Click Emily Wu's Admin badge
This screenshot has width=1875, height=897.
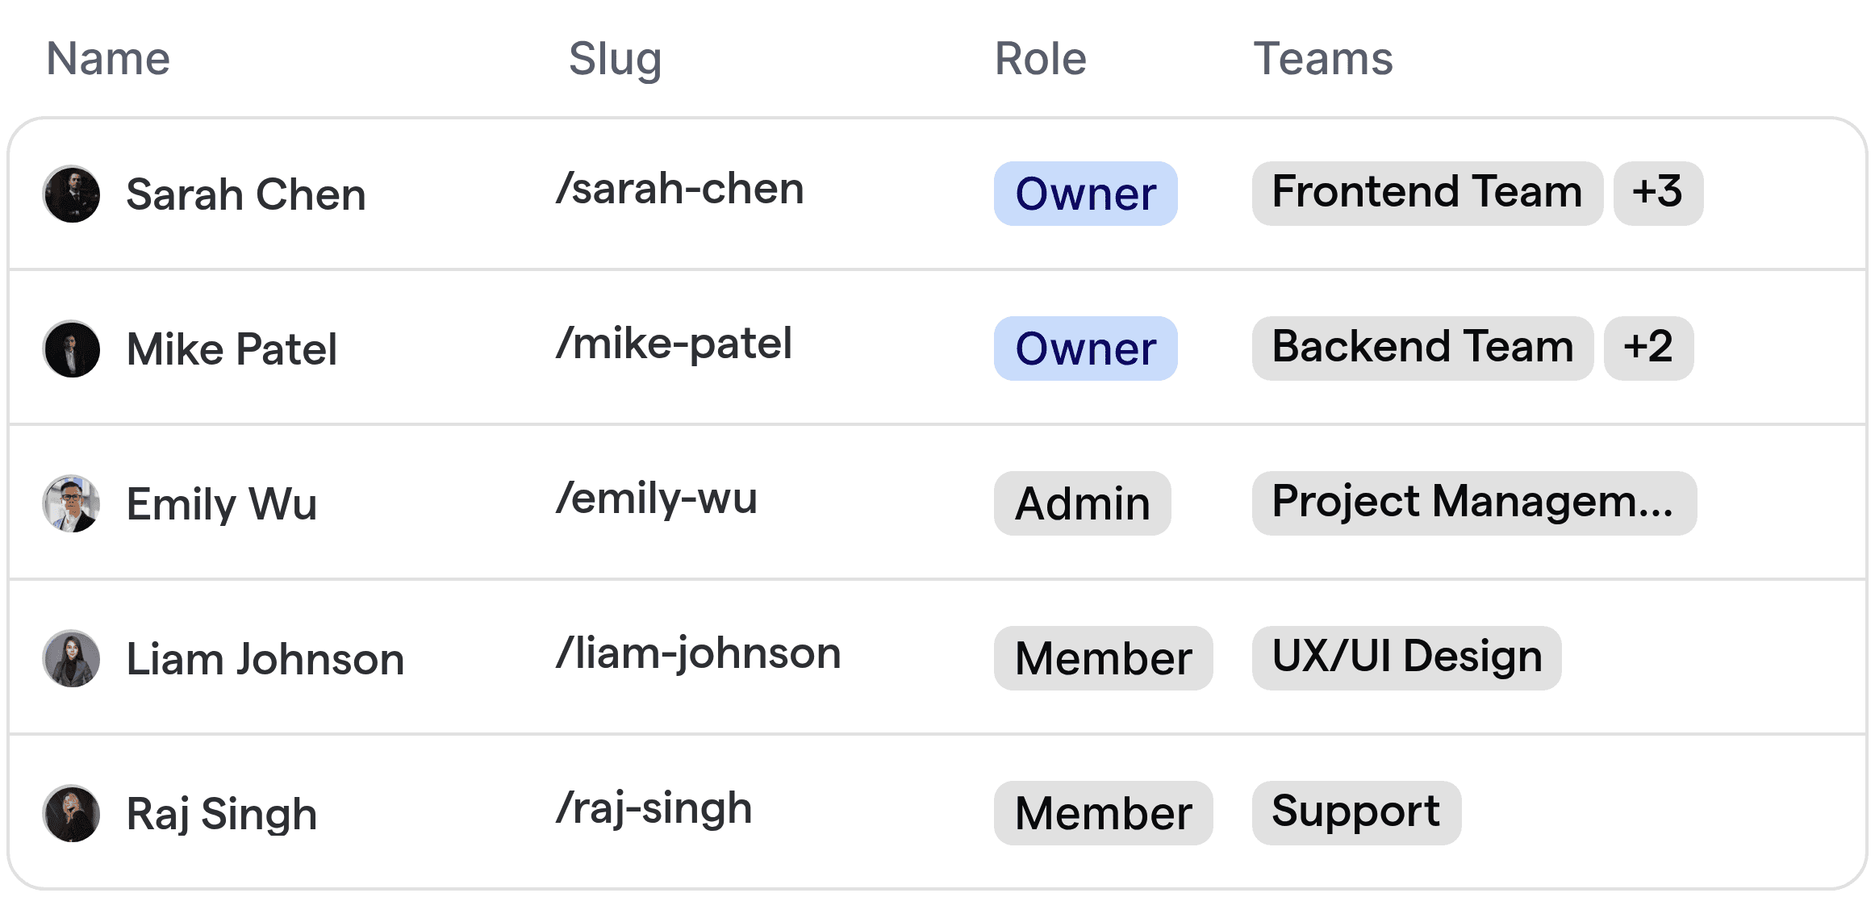coord(1082,503)
